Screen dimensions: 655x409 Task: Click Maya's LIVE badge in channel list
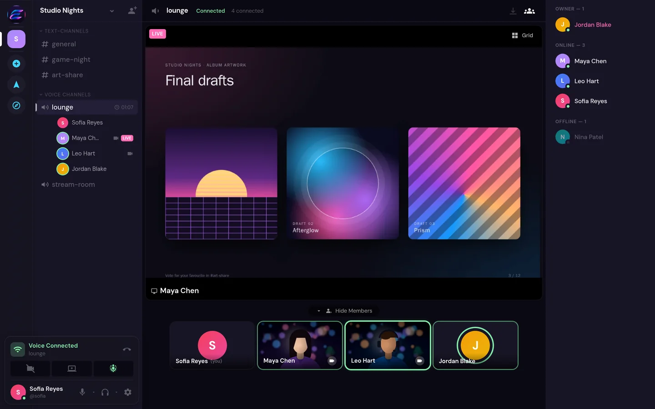pyautogui.click(x=127, y=138)
